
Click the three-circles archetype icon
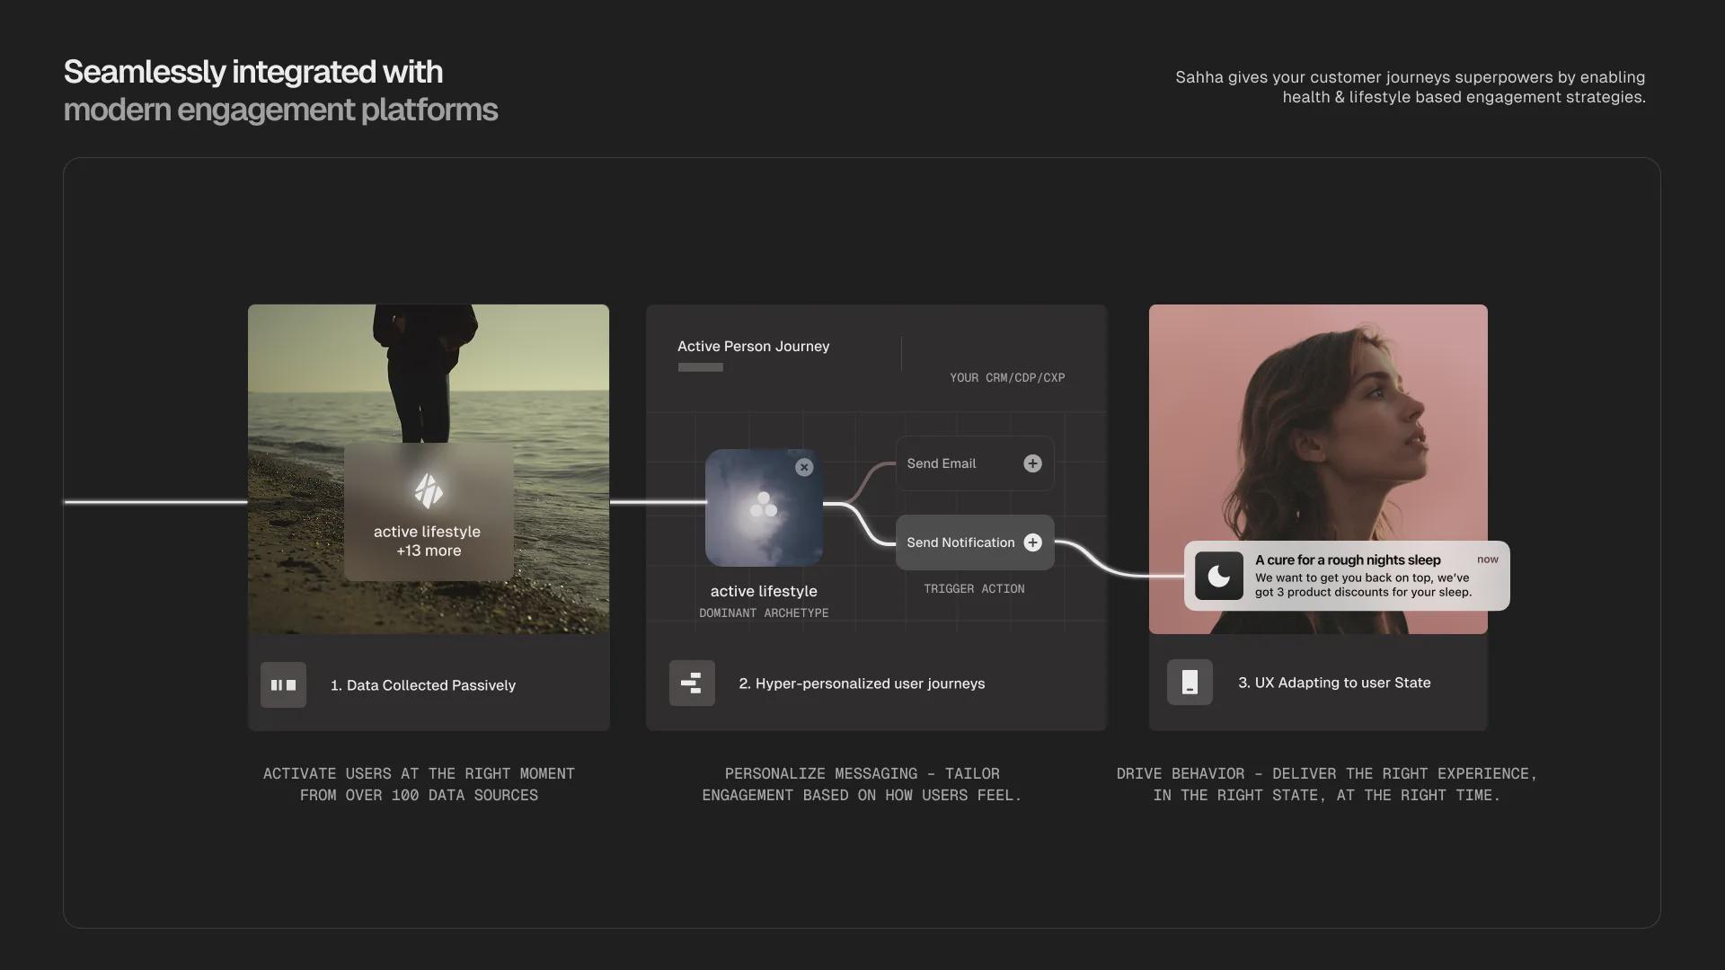[764, 506]
